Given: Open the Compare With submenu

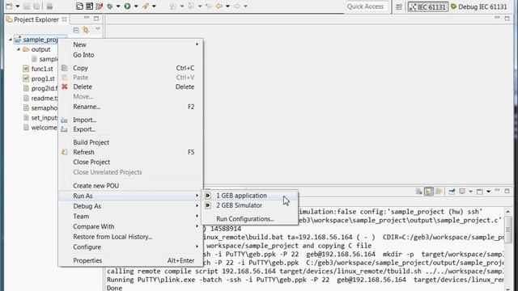Looking at the screenshot, I should [131, 226].
